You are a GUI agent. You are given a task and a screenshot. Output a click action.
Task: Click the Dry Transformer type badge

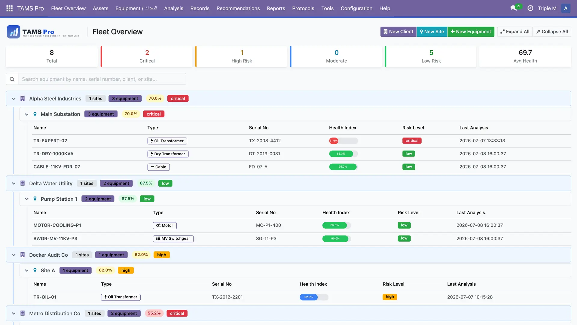point(168,154)
